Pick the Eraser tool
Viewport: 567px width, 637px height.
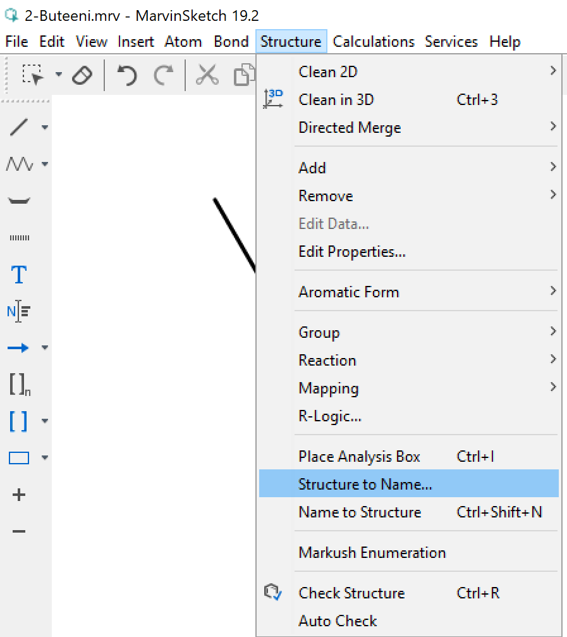[x=82, y=75]
